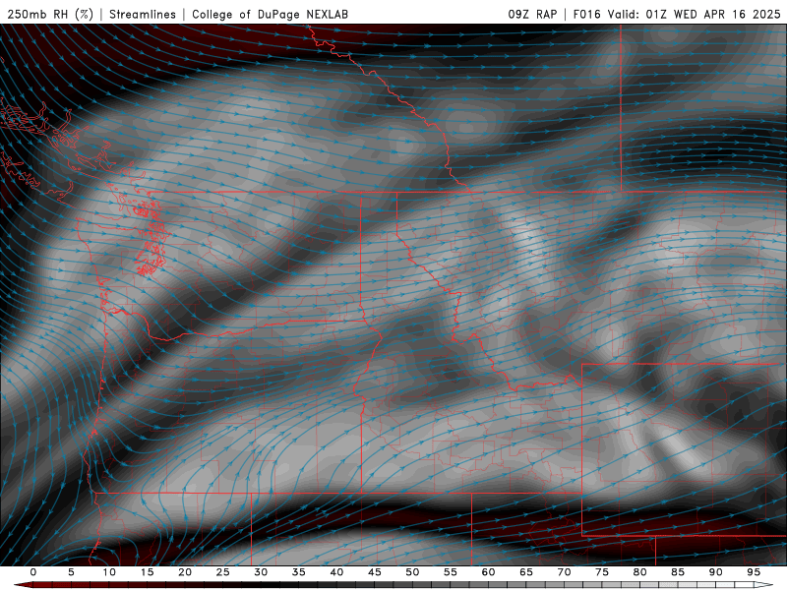Viewport: 787px width, 590px height.
Task: Select the "20" value on the color scale
Action: click(x=185, y=572)
